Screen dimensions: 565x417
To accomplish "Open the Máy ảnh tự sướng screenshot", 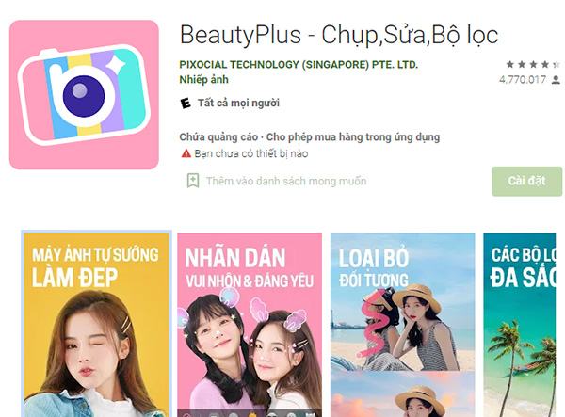I will [96, 325].
